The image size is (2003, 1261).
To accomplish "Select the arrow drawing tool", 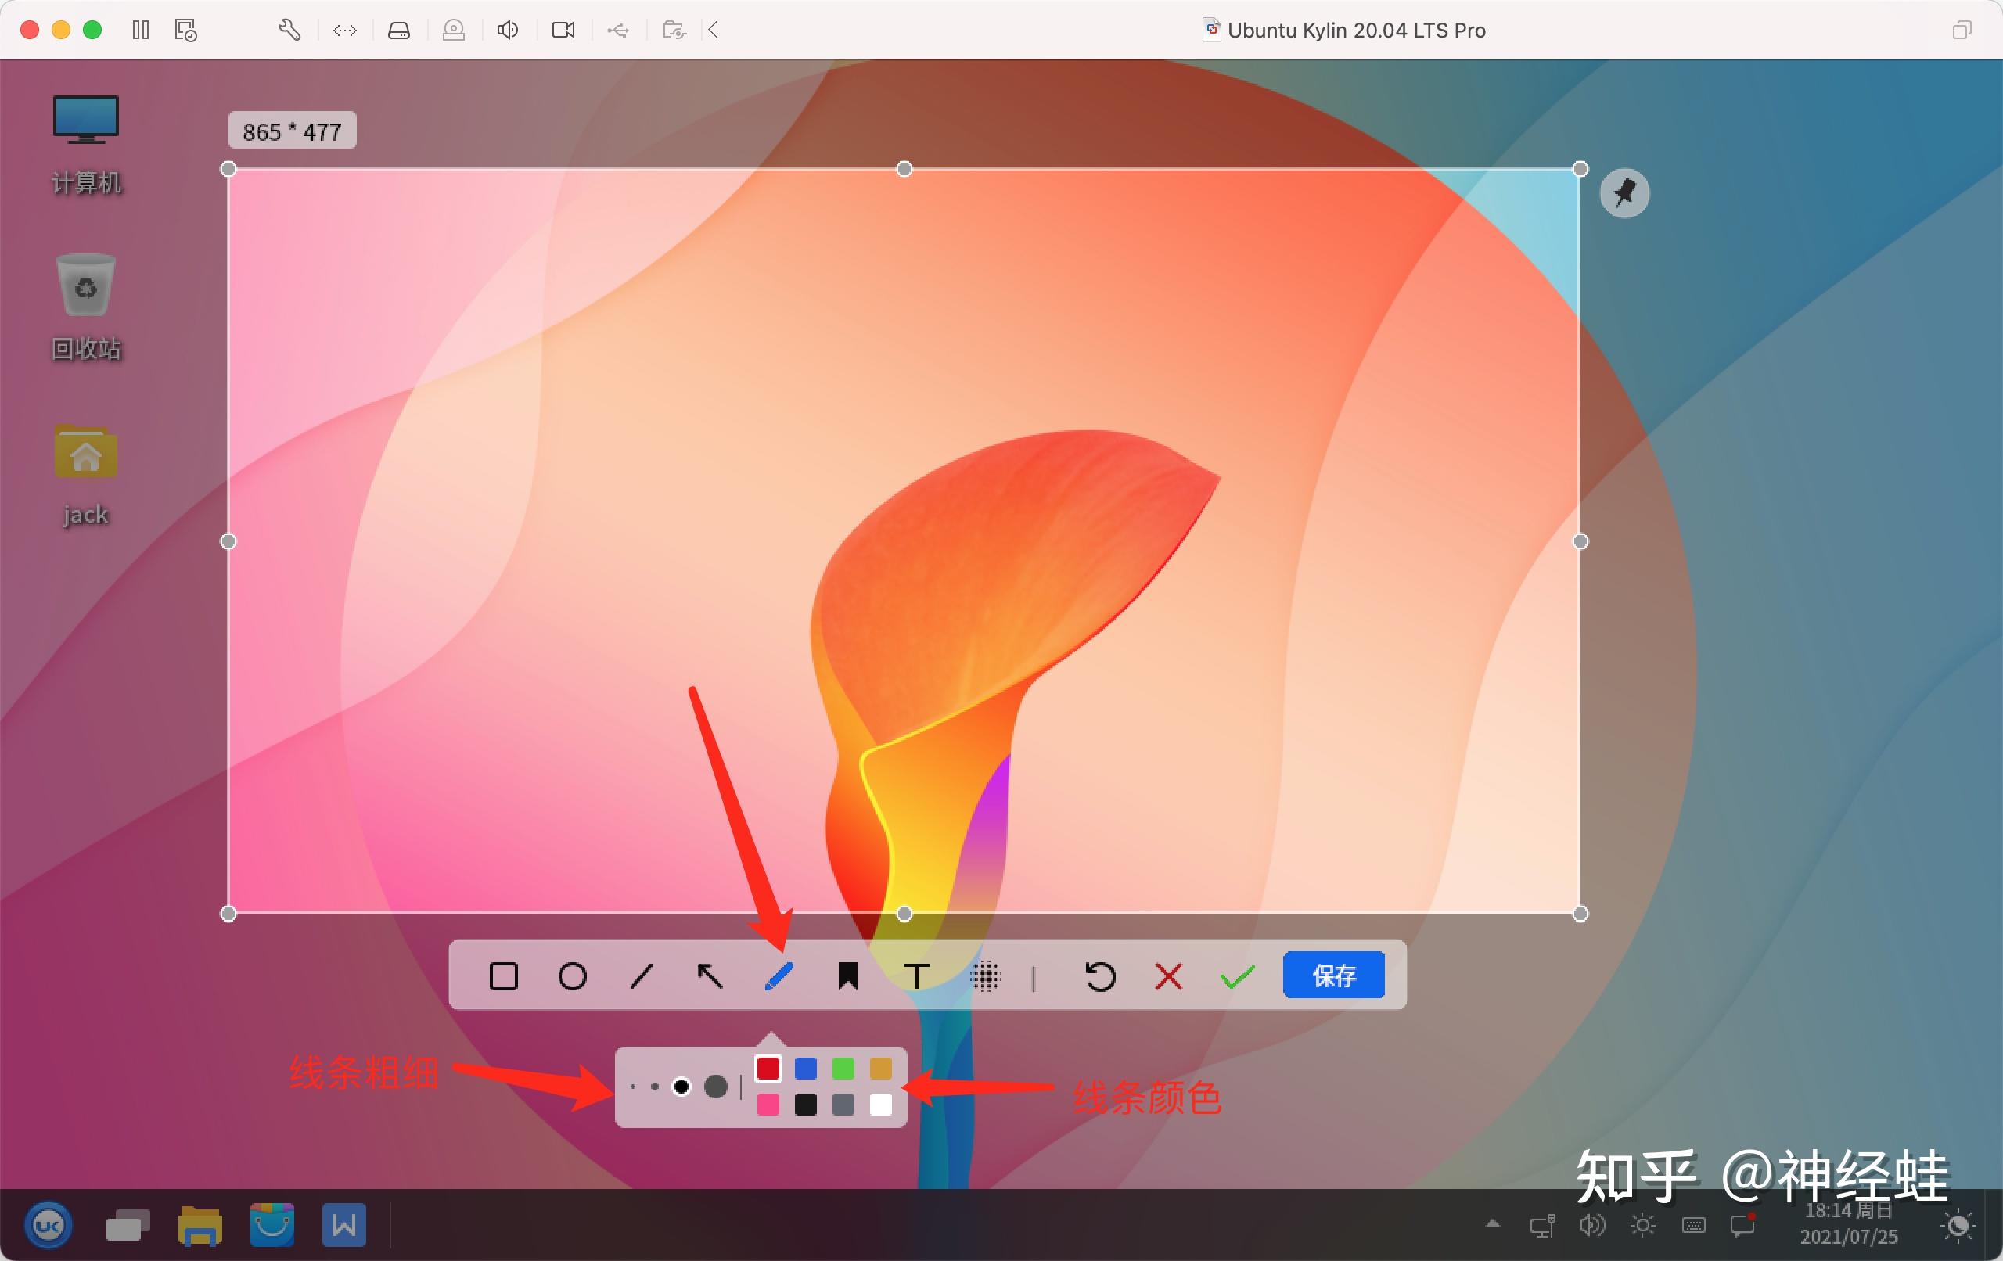I will tap(710, 975).
